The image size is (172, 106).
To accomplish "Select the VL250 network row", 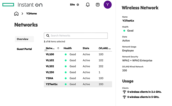I will point(78,72).
